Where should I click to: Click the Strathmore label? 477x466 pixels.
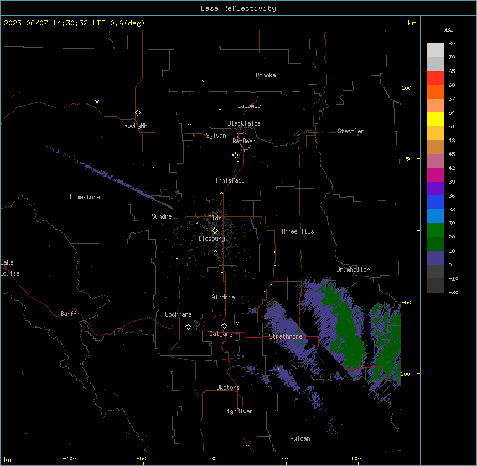(286, 336)
